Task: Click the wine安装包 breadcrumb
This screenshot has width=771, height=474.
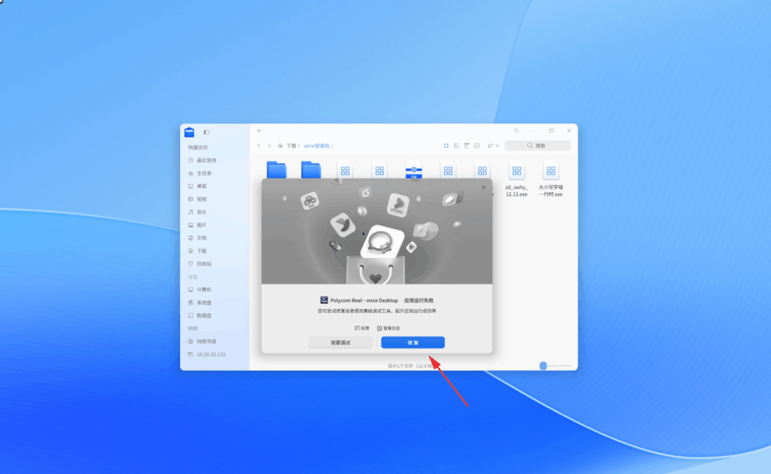Action: (x=317, y=146)
